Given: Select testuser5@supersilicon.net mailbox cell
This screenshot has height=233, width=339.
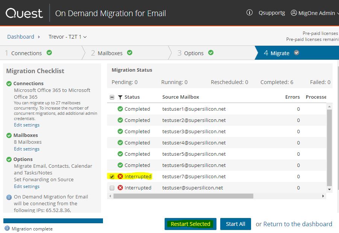Looking at the screenshot, I should click(194, 154).
